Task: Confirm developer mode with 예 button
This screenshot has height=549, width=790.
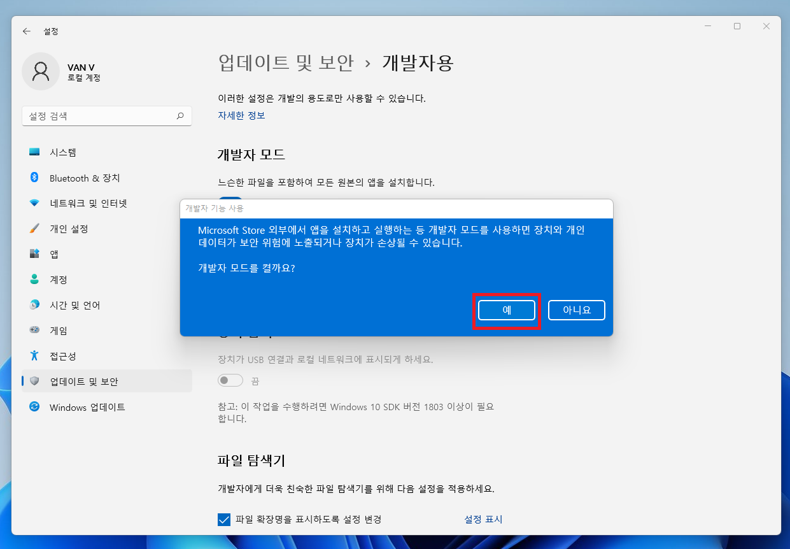Action: (507, 310)
